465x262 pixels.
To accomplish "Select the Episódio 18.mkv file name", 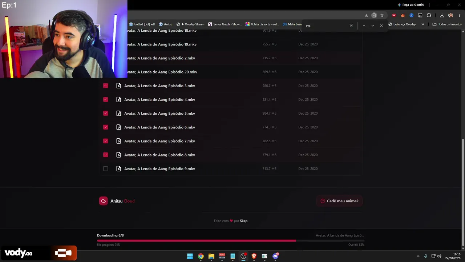I will (162, 31).
